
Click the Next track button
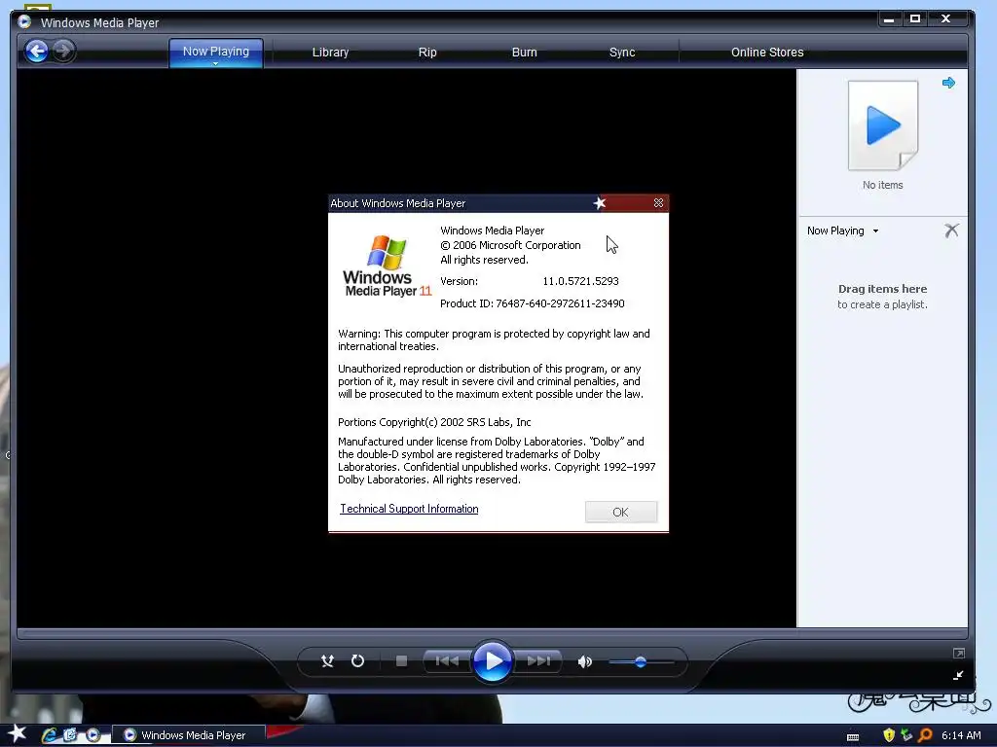pyautogui.click(x=537, y=661)
